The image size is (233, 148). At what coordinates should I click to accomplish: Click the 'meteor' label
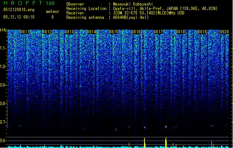(53, 11)
